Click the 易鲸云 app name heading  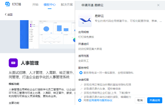(x=99, y=16)
